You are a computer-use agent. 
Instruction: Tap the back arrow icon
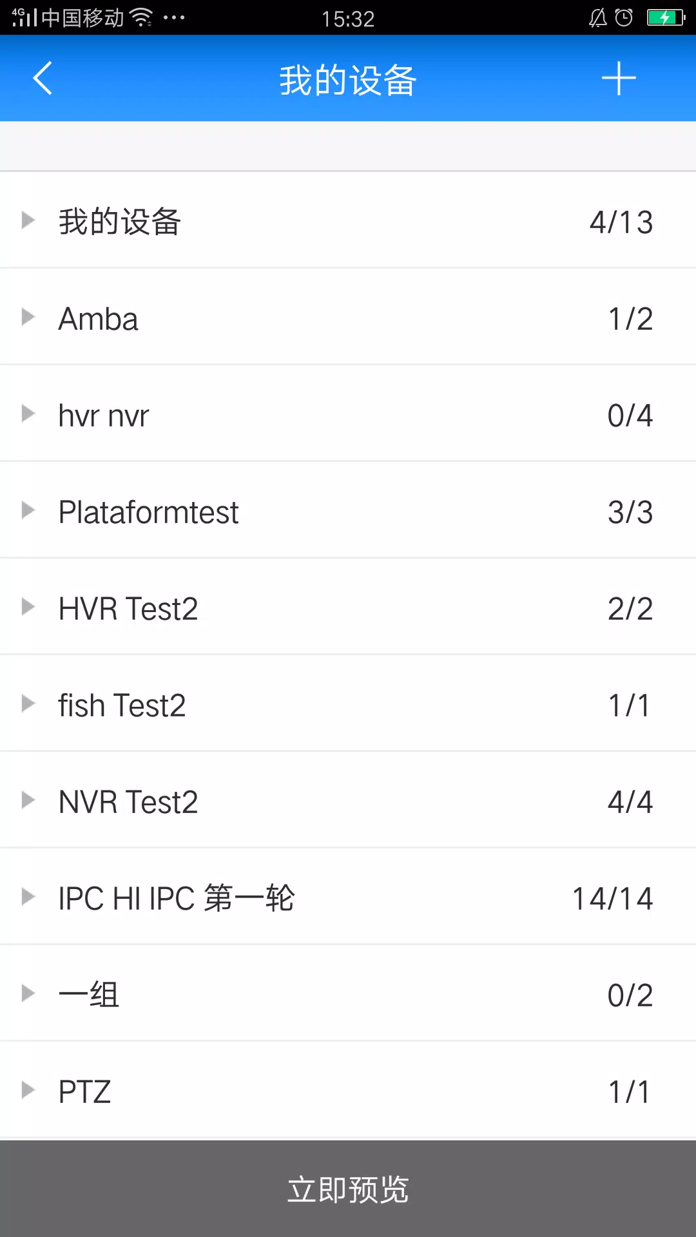[x=43, y=79]
